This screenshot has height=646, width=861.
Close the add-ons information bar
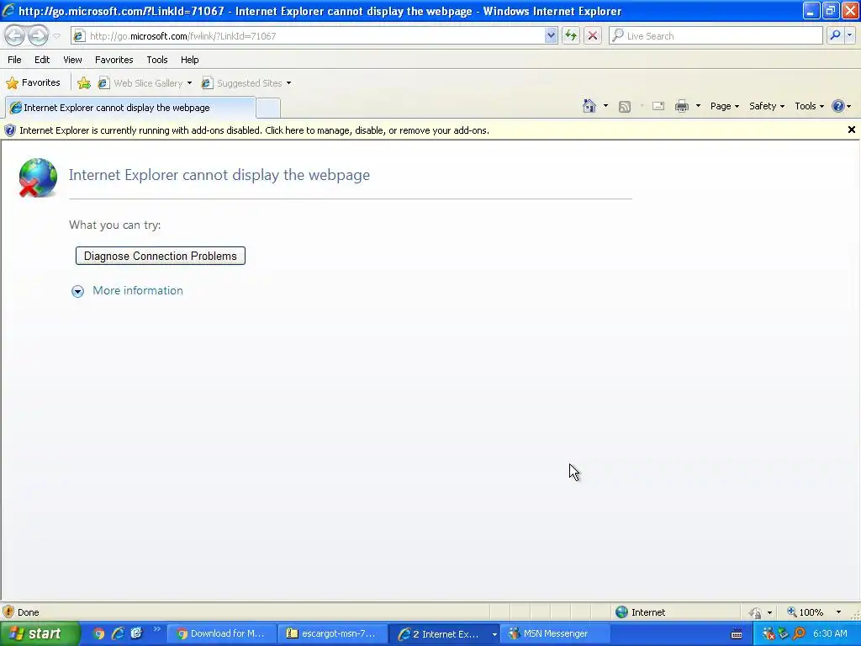tap(852, 130)
